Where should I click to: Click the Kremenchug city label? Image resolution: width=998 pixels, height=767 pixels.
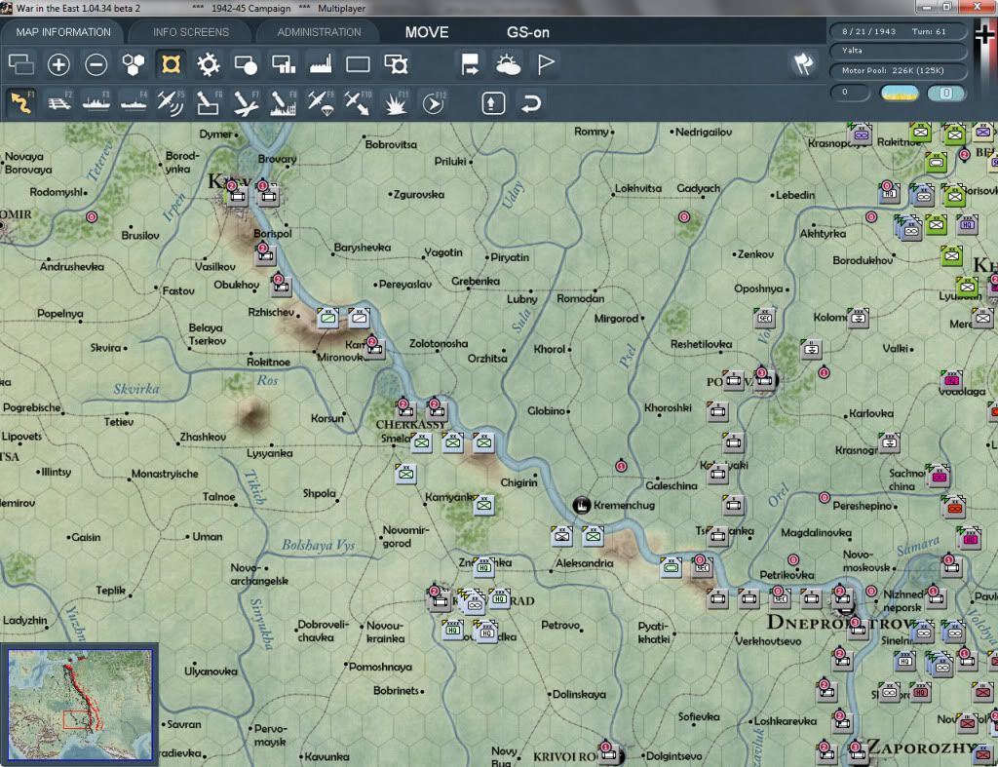624,506
